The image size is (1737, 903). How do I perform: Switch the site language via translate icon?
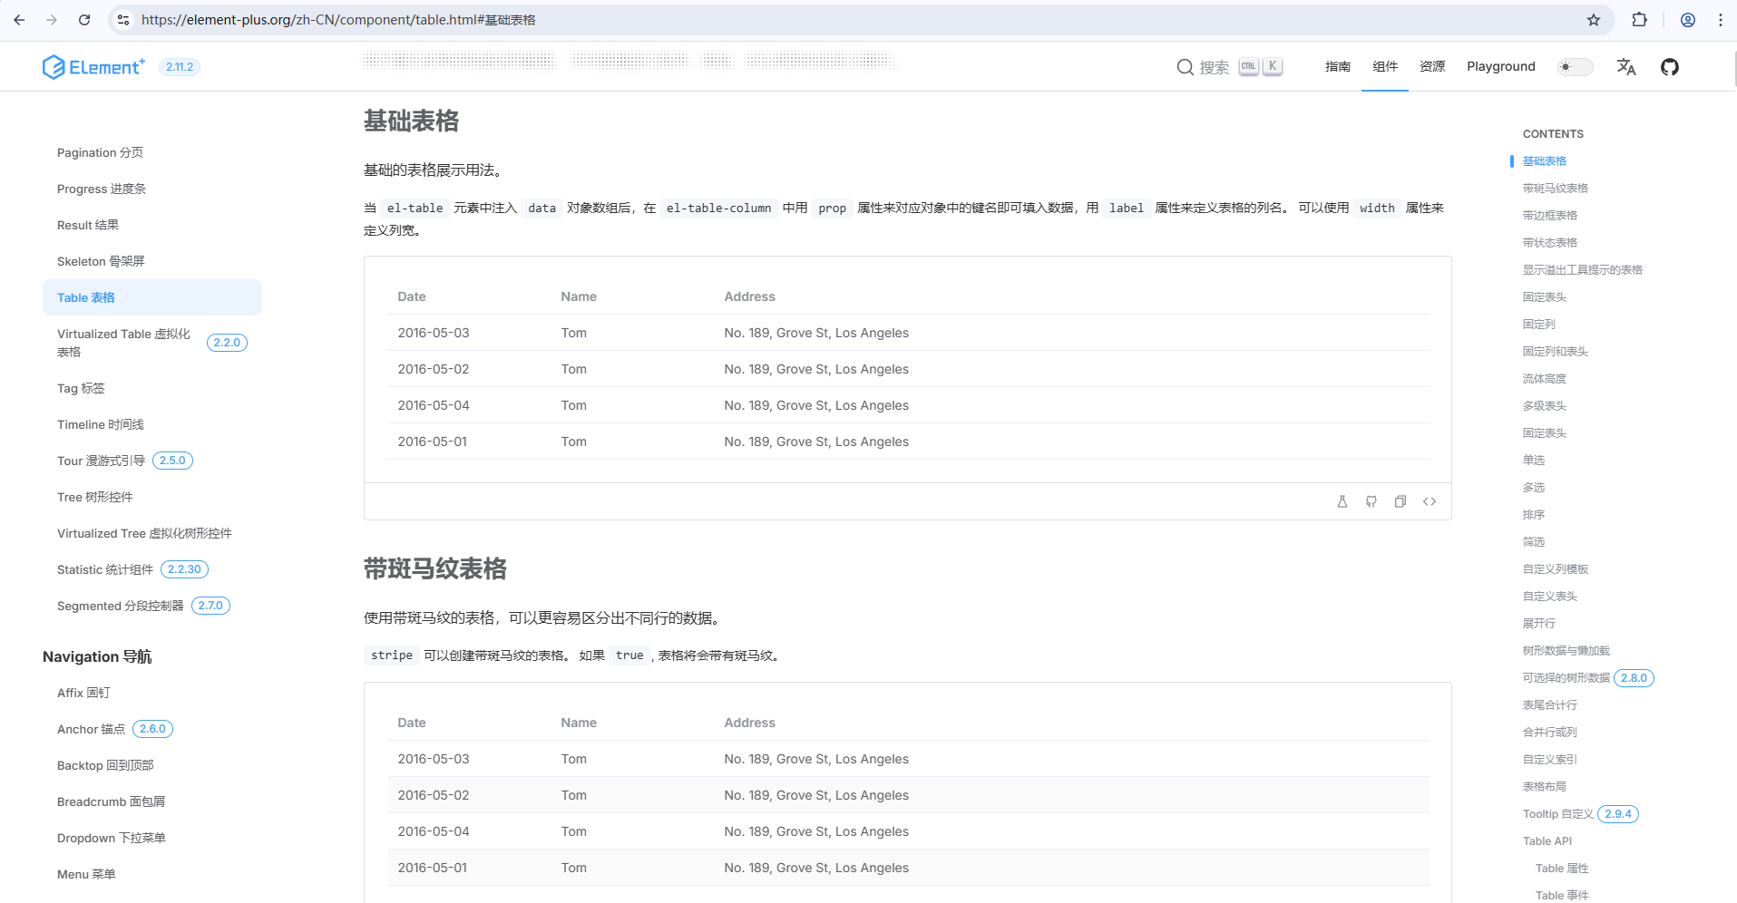pyautogui.click(x=1625, y=66)
